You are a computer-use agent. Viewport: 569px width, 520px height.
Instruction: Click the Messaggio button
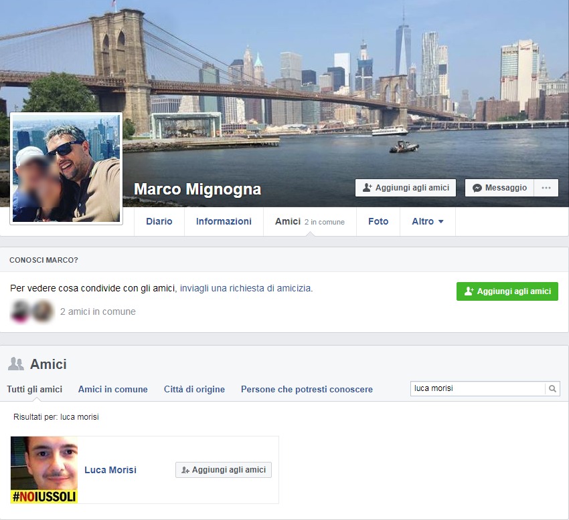[499, 188]
